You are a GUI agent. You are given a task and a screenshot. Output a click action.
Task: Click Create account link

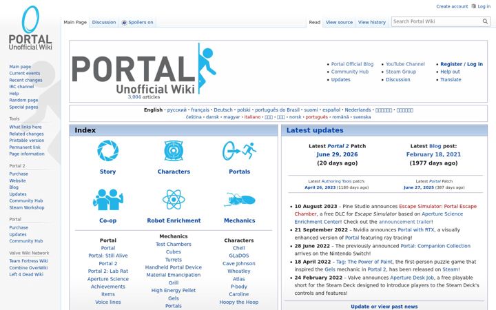pyautogui.click(x=452, y=6)
